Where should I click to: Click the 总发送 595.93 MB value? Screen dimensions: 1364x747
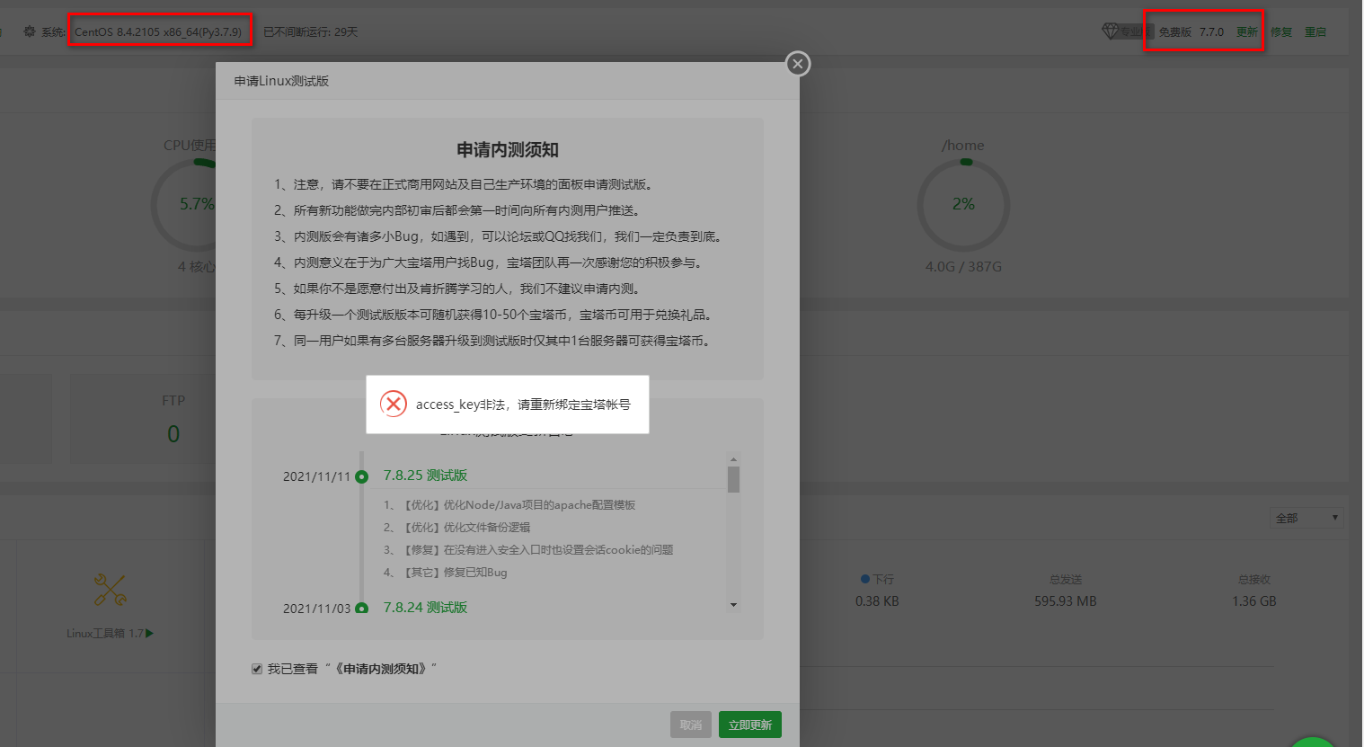[1066, 600]
